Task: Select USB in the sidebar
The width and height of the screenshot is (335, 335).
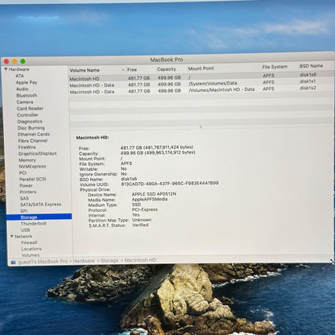Action: pyautogui.click(x=26, y=230)
